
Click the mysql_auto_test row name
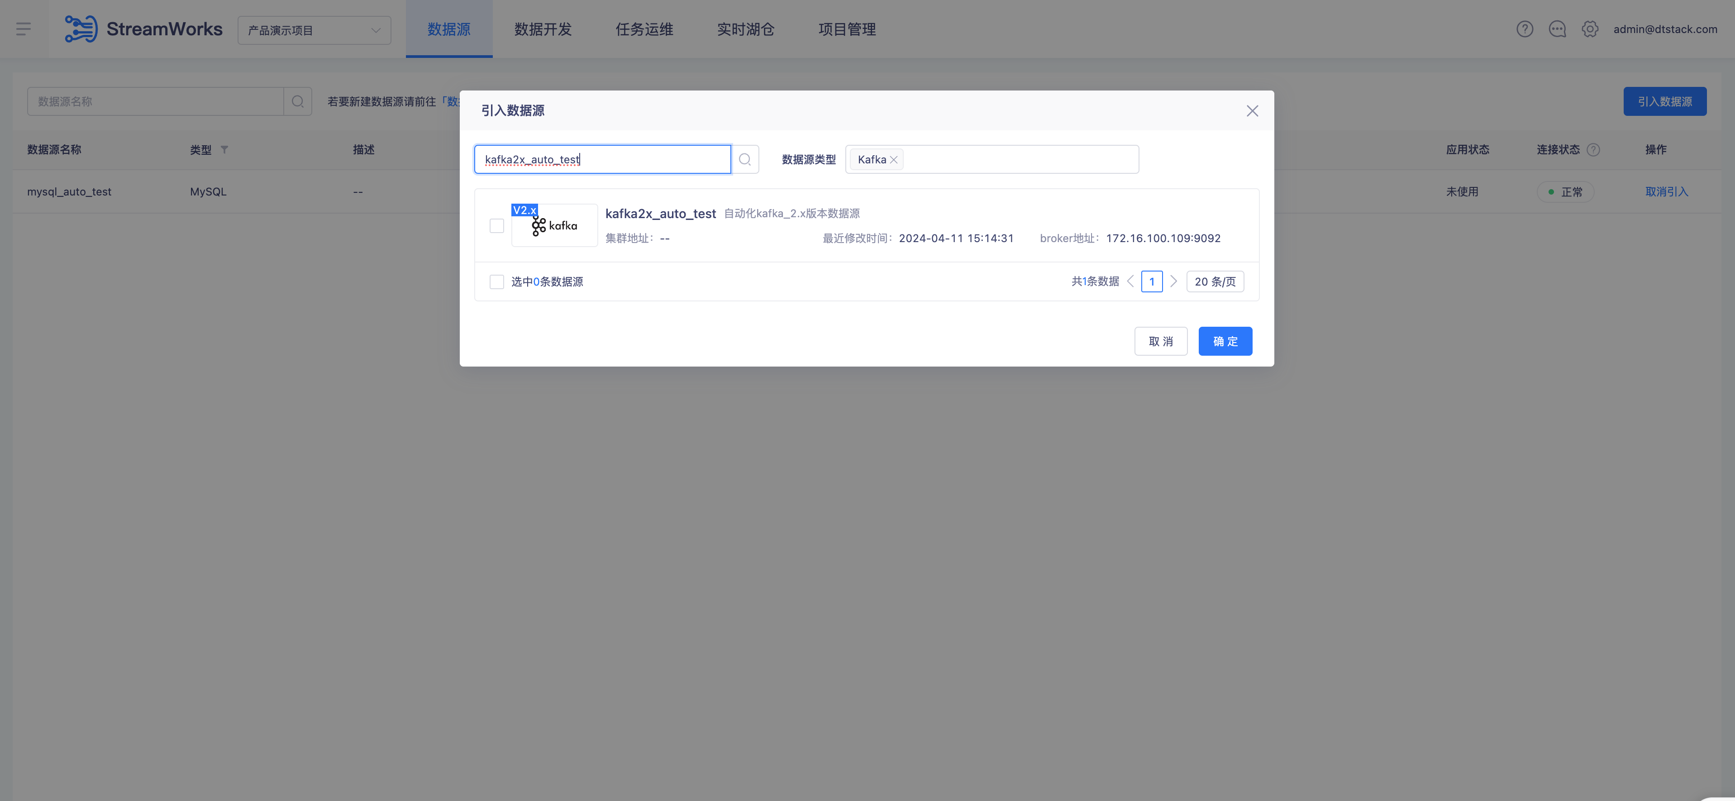[69, 192]
